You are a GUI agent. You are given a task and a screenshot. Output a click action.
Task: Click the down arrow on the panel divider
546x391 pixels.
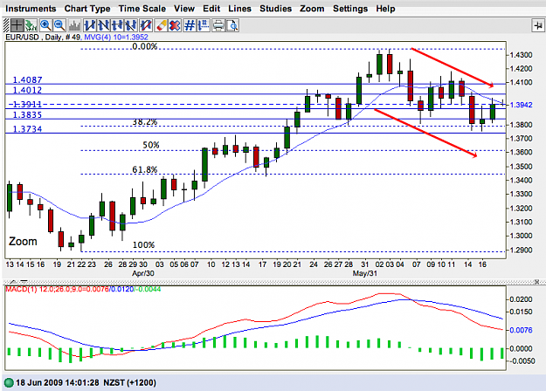24,281
